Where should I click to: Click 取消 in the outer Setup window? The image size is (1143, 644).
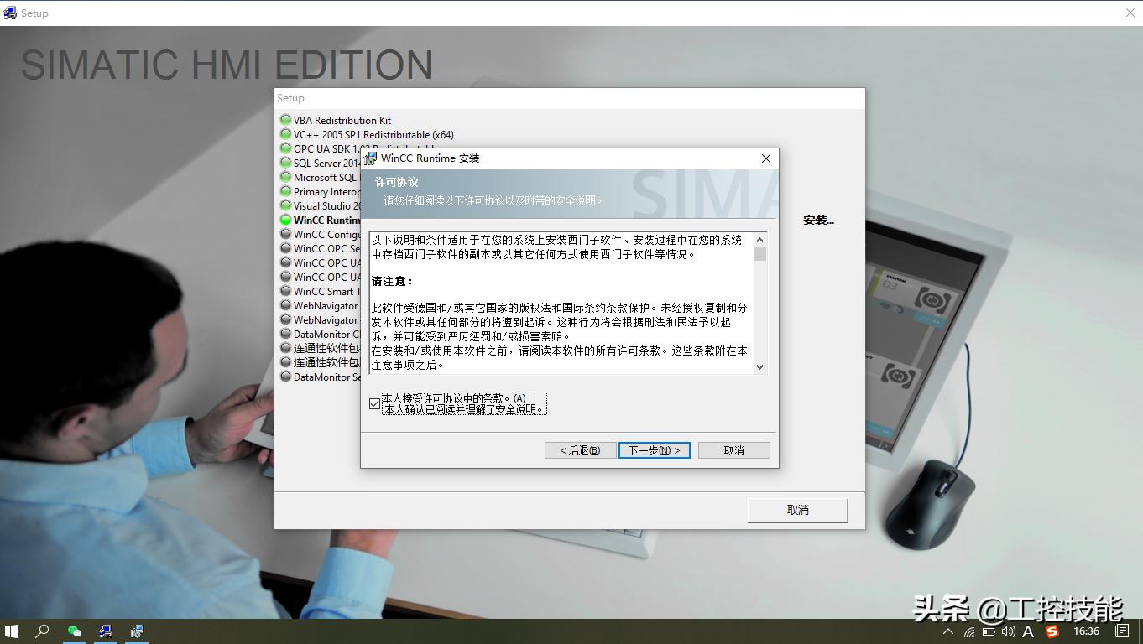tap(796, 510)
